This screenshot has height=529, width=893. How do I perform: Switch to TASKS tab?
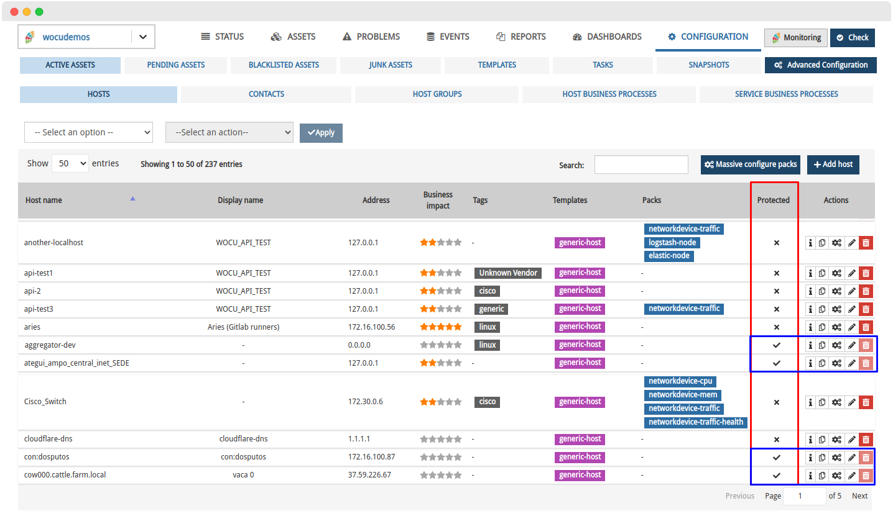click(603, 65)
